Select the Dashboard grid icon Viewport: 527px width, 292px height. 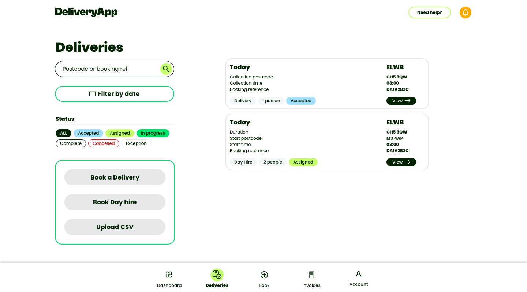click(x=169, y=274)
